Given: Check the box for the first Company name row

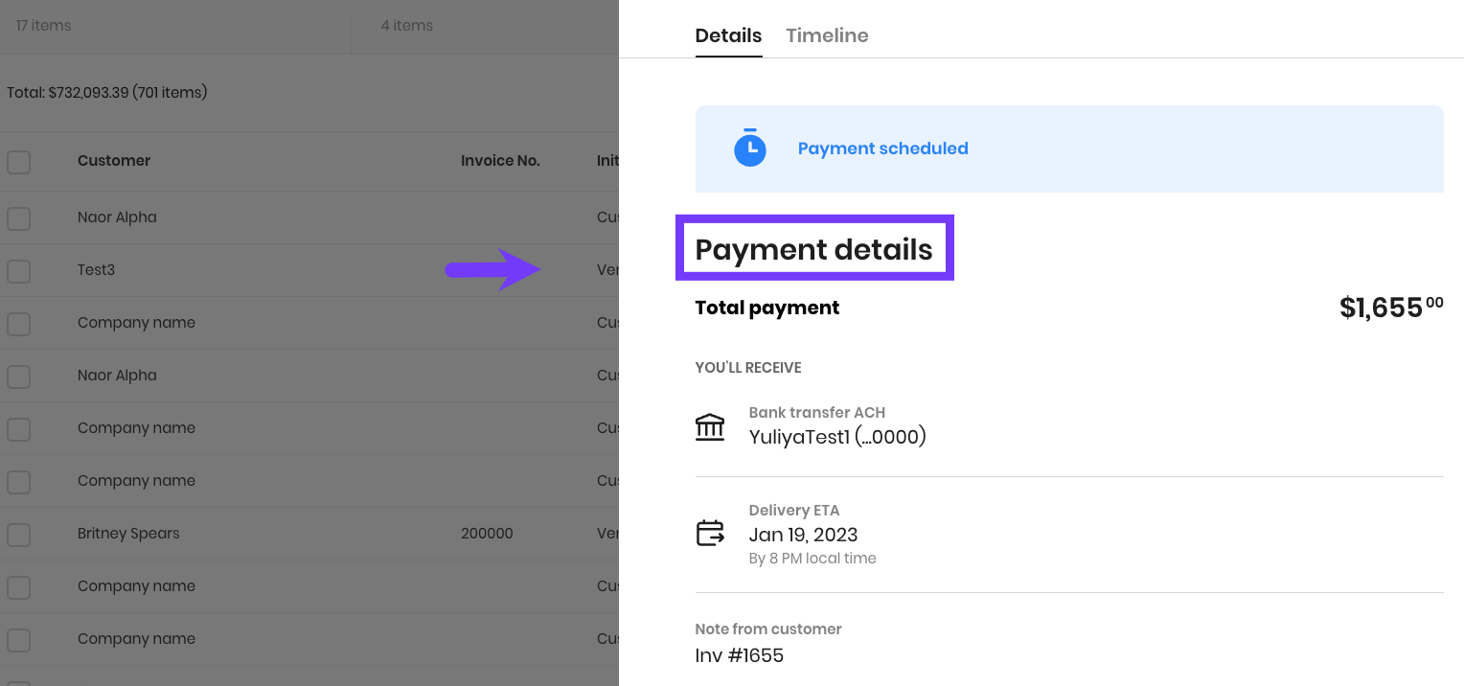Looking at the screenshot, I should [18, 324].
